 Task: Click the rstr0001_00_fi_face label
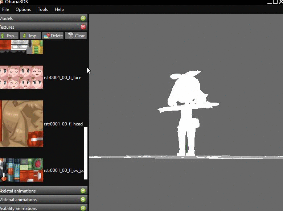coord(63,78)
